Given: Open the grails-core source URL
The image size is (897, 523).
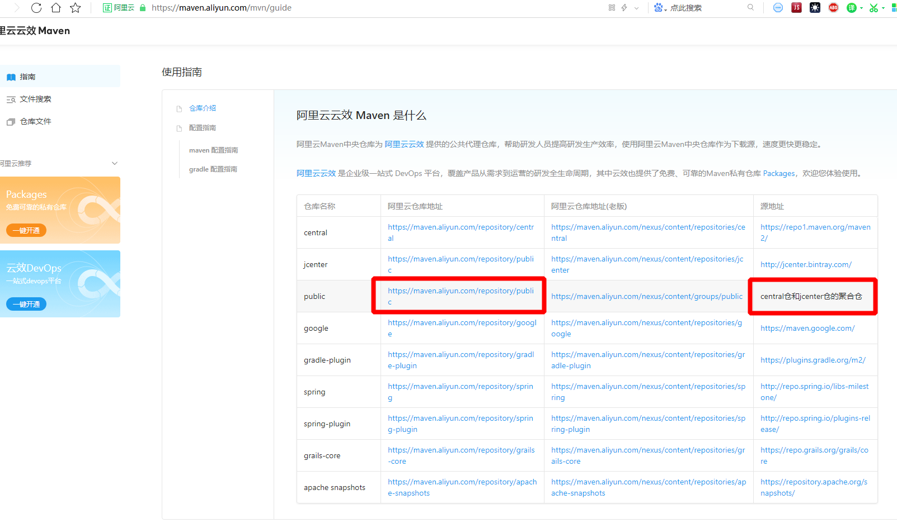Looking at the screenshot, I should (x=814, y=455).
